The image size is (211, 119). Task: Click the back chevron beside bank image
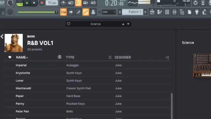(2, 36)
